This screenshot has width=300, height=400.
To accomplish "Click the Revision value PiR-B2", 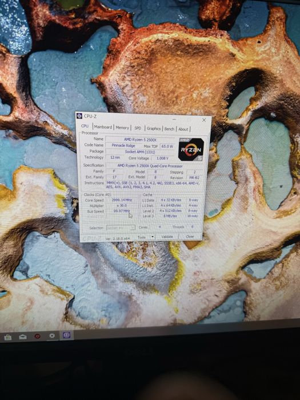I will [x=194, y=178].
